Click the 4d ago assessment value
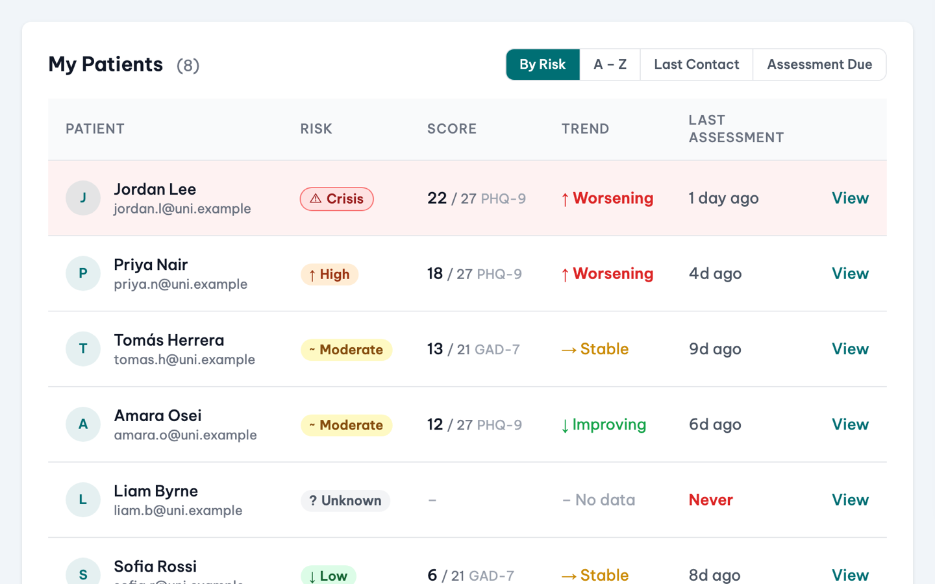 pyautogui.click(x=715, y=273)
